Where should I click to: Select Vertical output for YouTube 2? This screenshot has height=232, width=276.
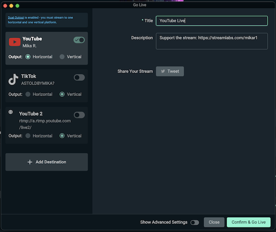[x=62, y=136]
